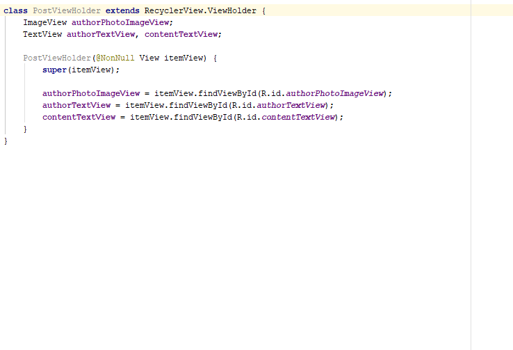The image size is (513, 350).
Task: Click the 'extends' keyword
Action: point(122,11)
